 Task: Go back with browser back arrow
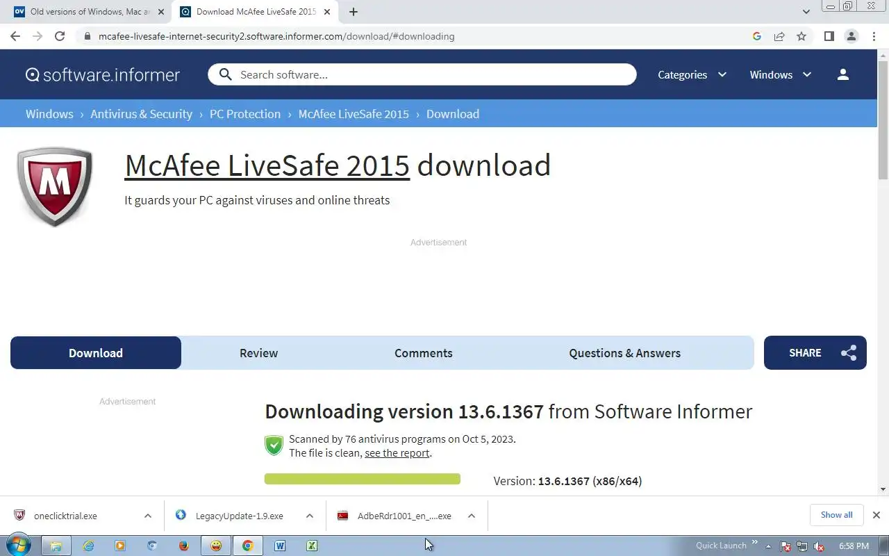[15, 36]
